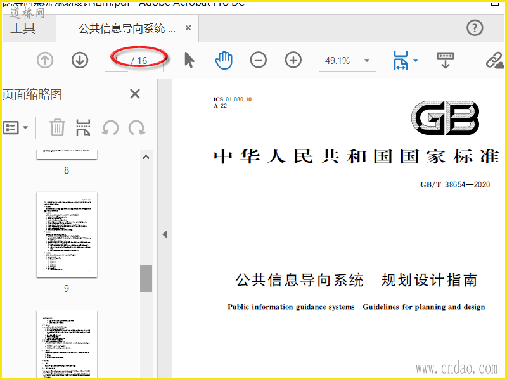Rotate pages clockwise
The image size is (507, 380).
[137, 128]
